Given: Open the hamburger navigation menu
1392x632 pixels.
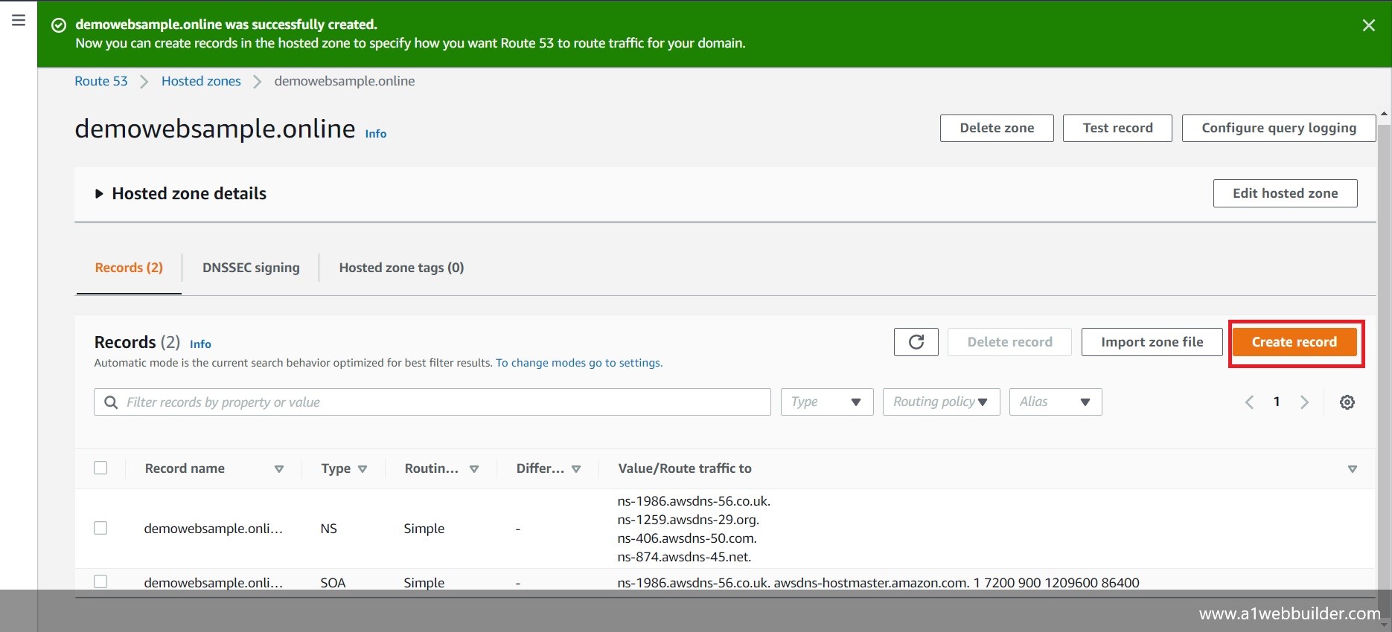Looking at the screenshot, I should tap(19, 20).
